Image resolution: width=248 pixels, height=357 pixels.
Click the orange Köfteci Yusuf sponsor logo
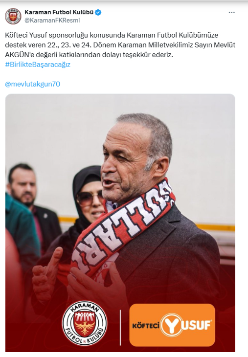point(172,325)
